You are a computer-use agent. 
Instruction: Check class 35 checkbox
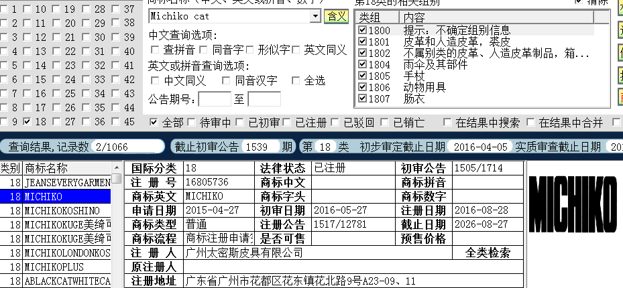tap(86, 108)
